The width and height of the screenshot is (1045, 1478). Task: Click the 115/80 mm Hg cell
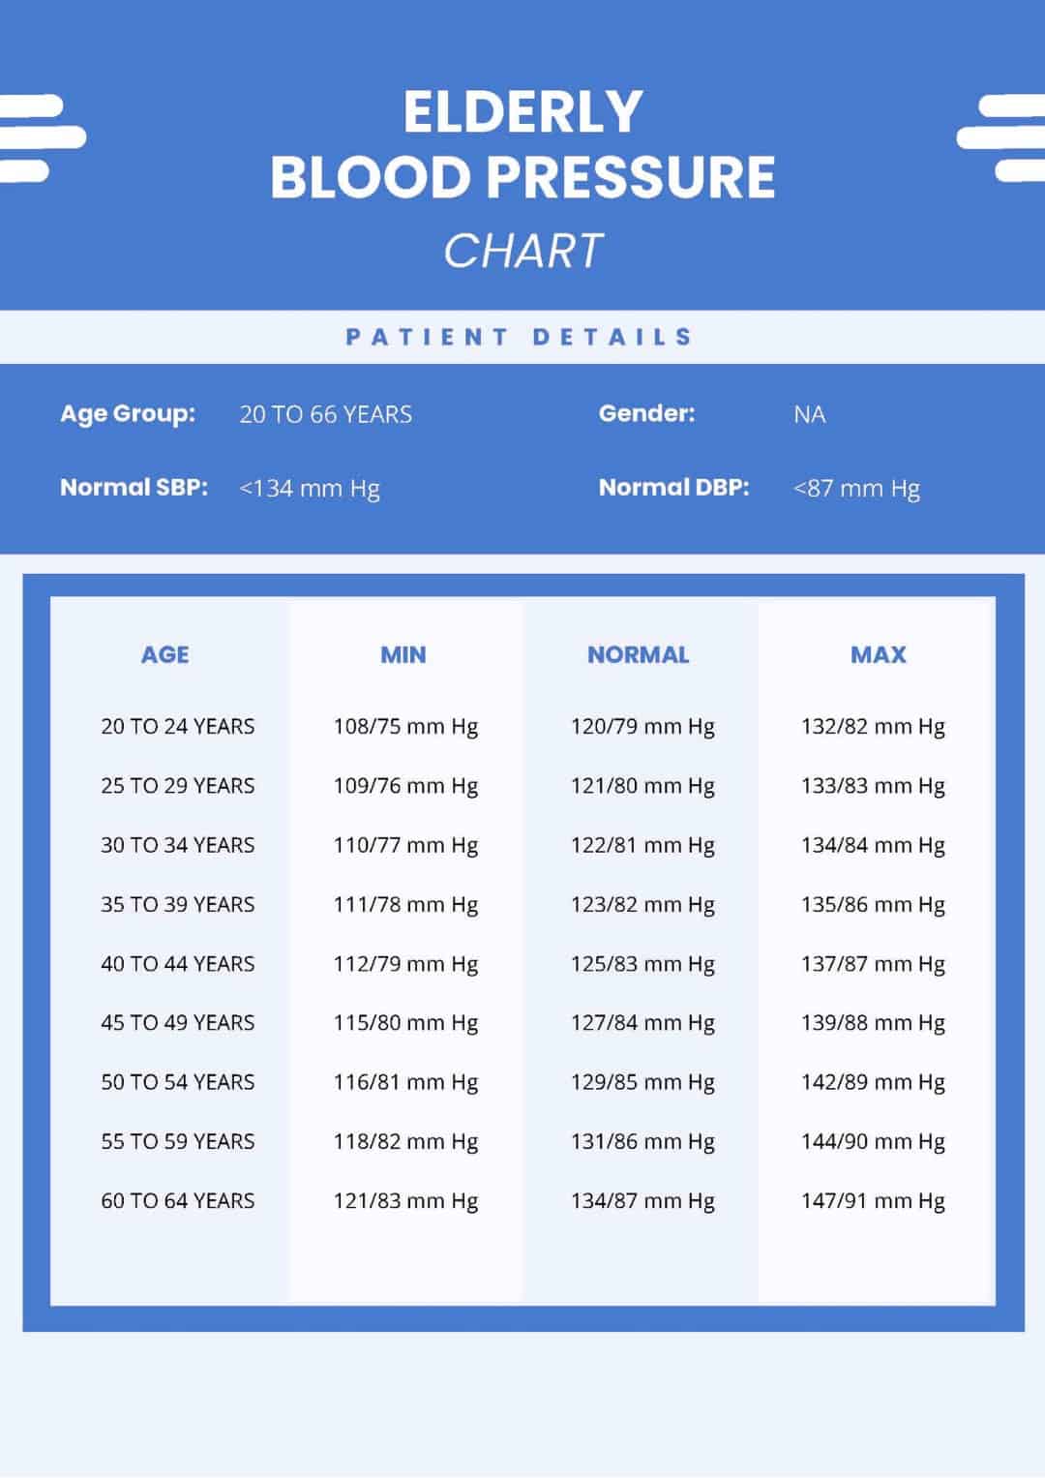pyautogui.click(x=405, y=1023)
